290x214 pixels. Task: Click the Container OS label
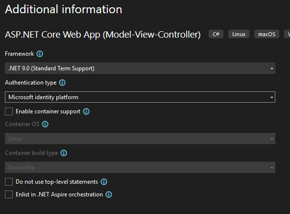[x=22, y=124]
